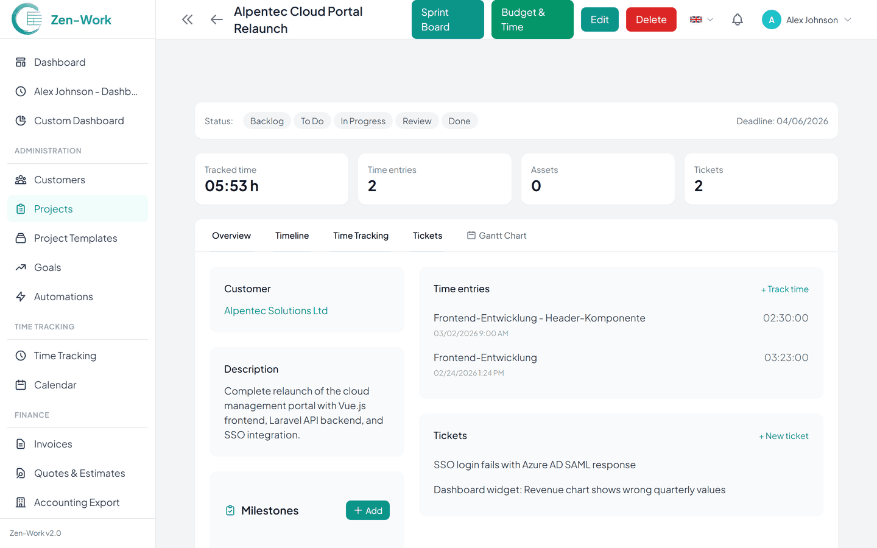Set status to In Progress
877x548 pixels.
(363, 121)
